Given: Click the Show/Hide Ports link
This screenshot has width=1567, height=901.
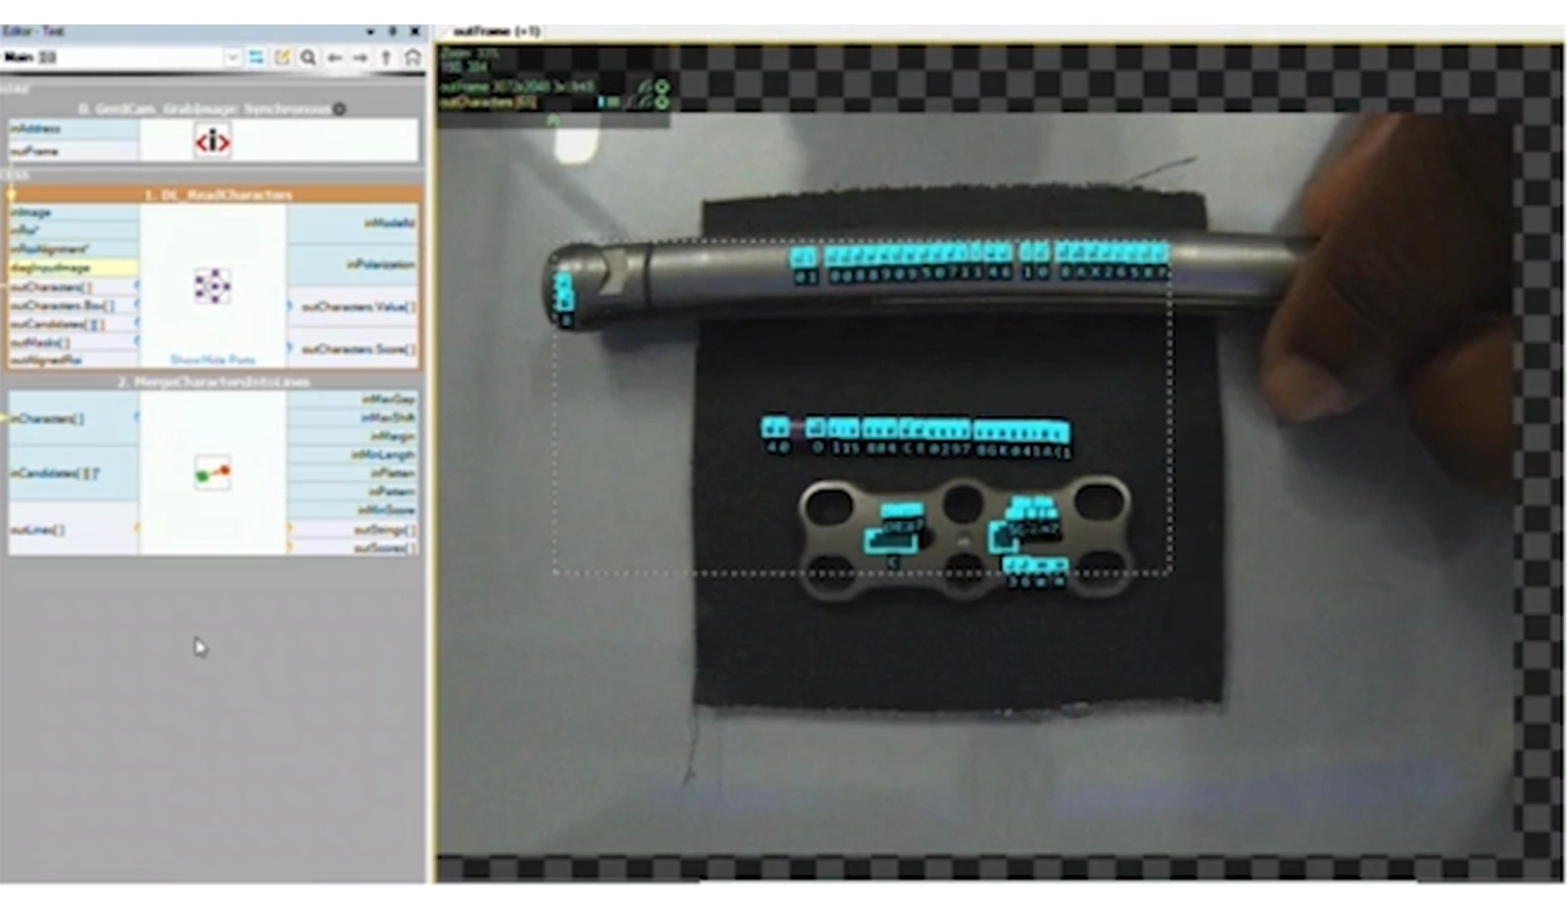Looking at the screenshot, I should pyautogui.click(x=214, y=359).
